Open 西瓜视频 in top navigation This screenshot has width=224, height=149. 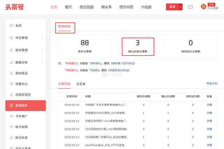click(86, 7)
